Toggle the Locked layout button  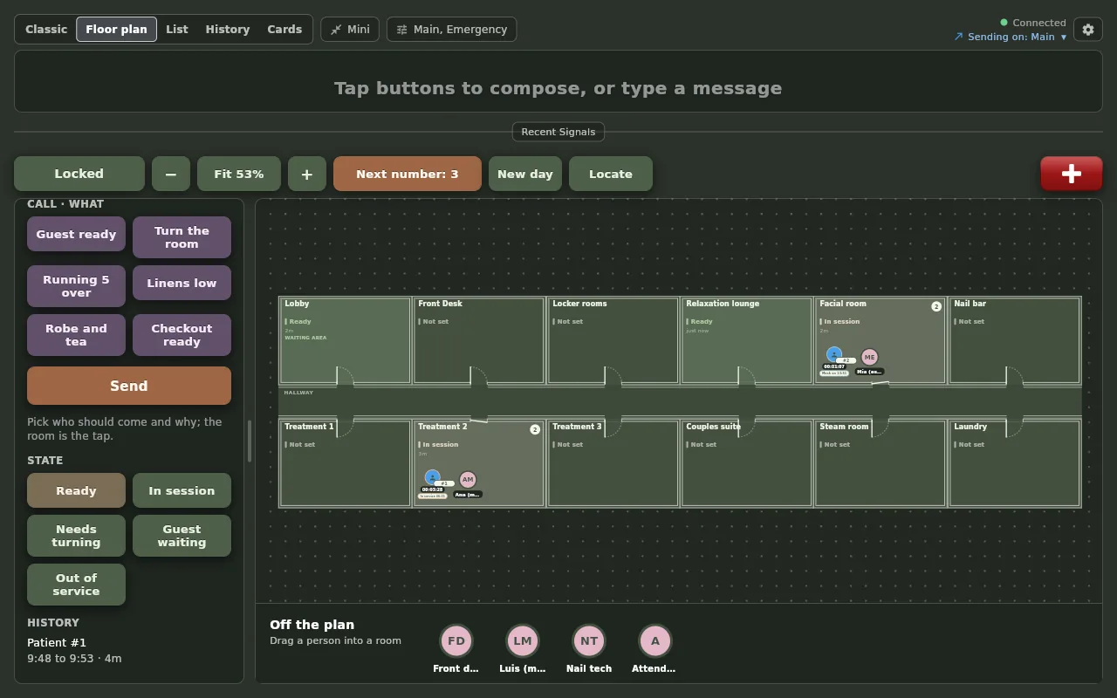coord(79,174)
